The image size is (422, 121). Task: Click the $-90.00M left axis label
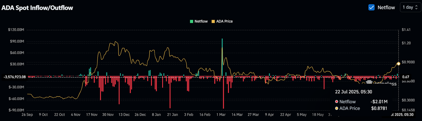click(x=16, y=110)
